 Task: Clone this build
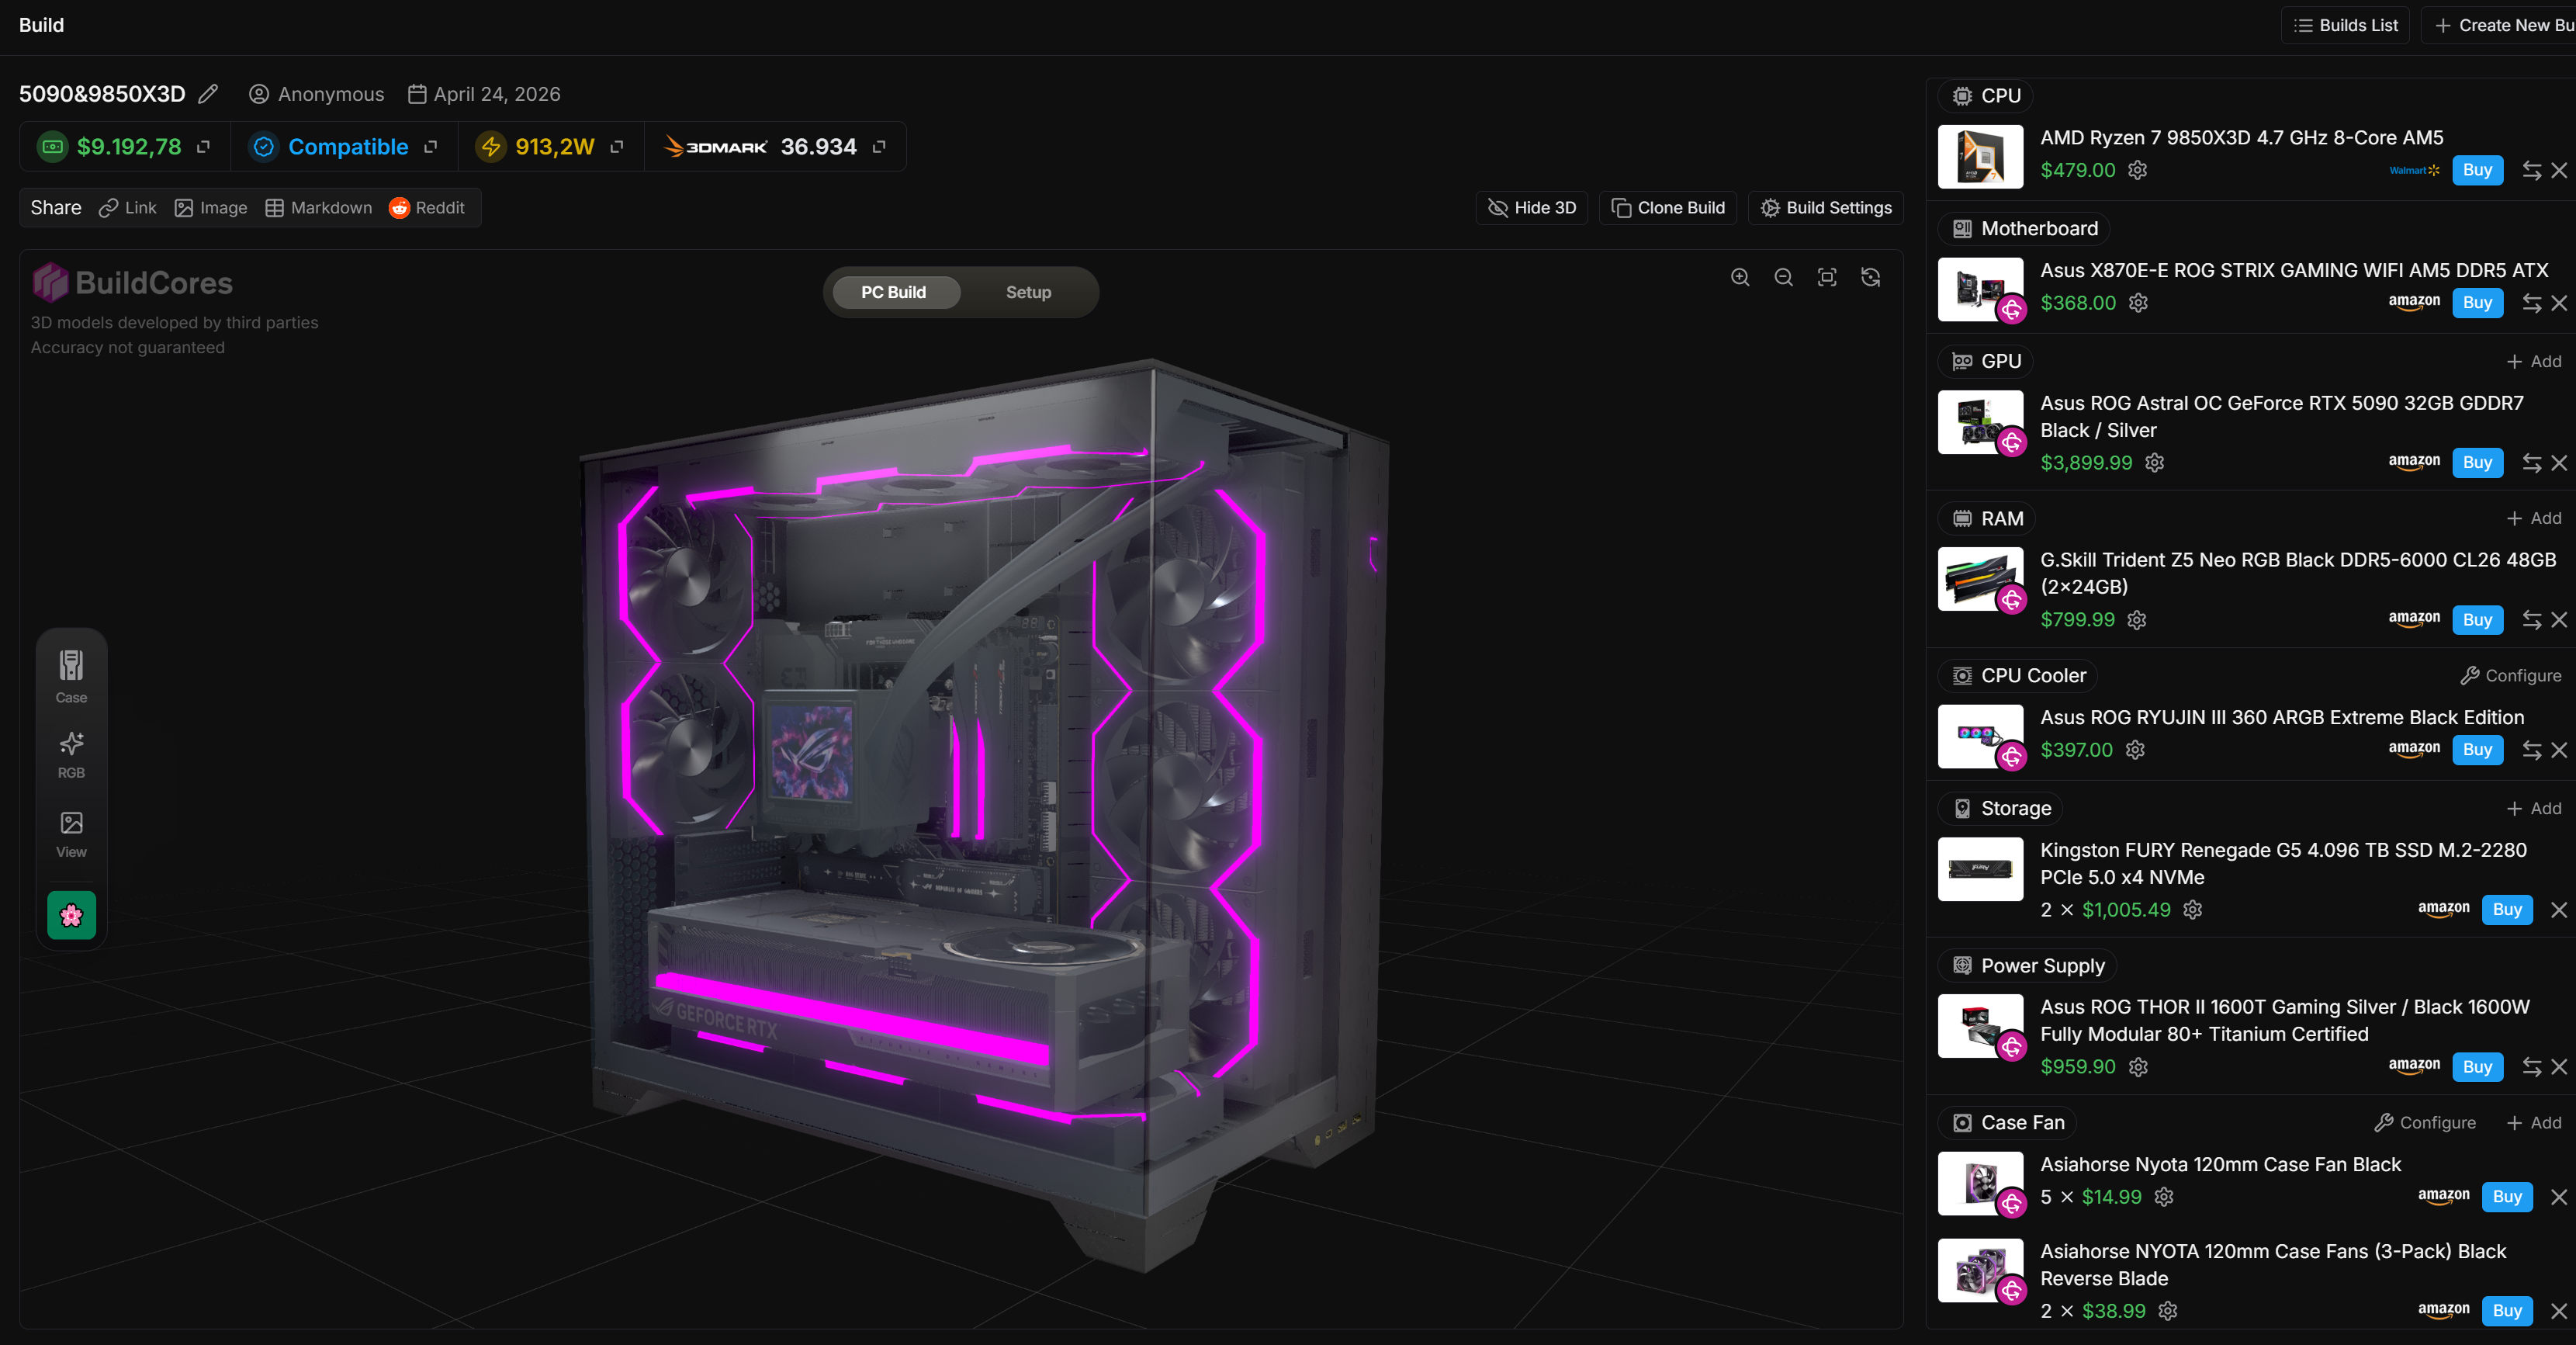tap(1668, 208)
